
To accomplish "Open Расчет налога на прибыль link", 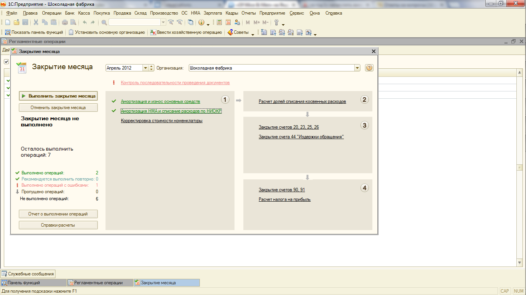I will (285, 199).
